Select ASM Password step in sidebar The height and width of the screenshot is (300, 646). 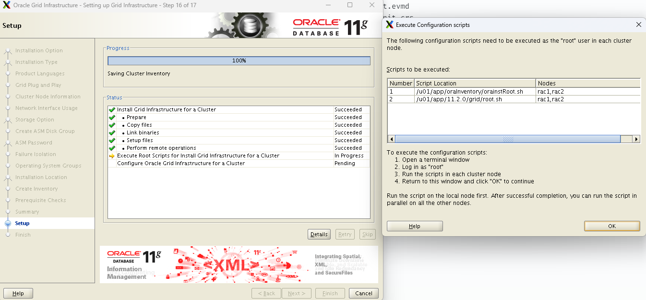point(34,143)
